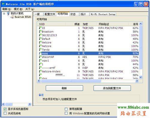Click the 62% signal value of network 33
The height and width of the screenshot is (118, 150).
(135, 28)
